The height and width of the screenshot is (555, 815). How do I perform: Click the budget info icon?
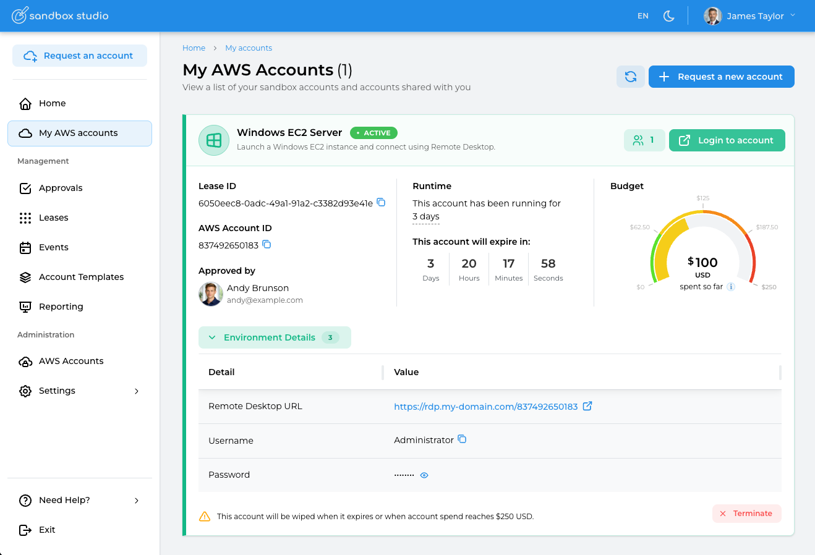pos(731,287)
